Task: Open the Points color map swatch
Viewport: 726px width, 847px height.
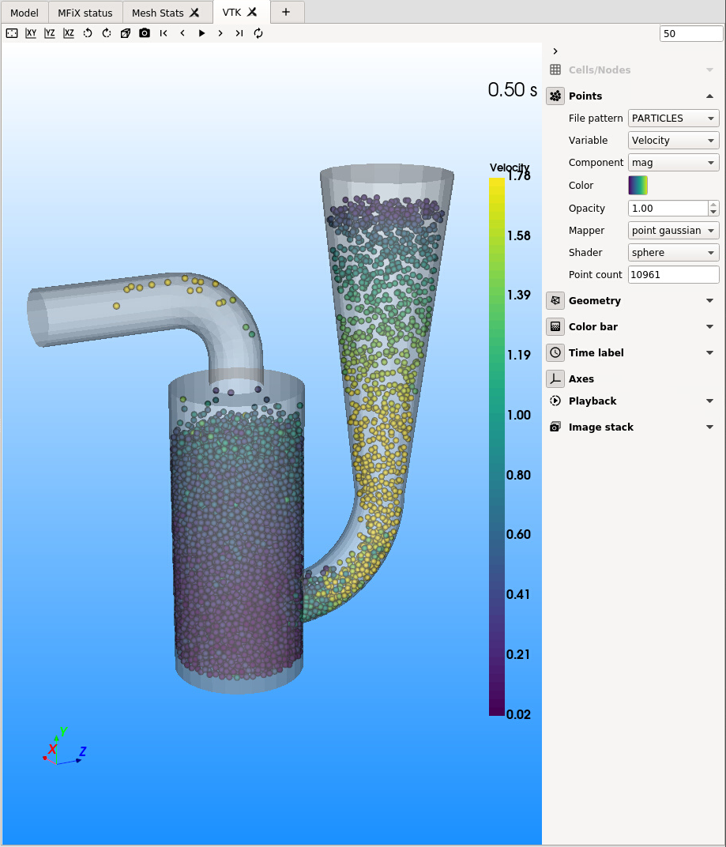Action: 638,185
